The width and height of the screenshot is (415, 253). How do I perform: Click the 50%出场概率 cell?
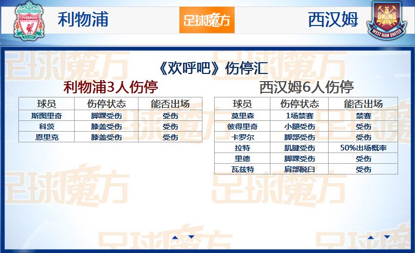[x=363, y=148]
